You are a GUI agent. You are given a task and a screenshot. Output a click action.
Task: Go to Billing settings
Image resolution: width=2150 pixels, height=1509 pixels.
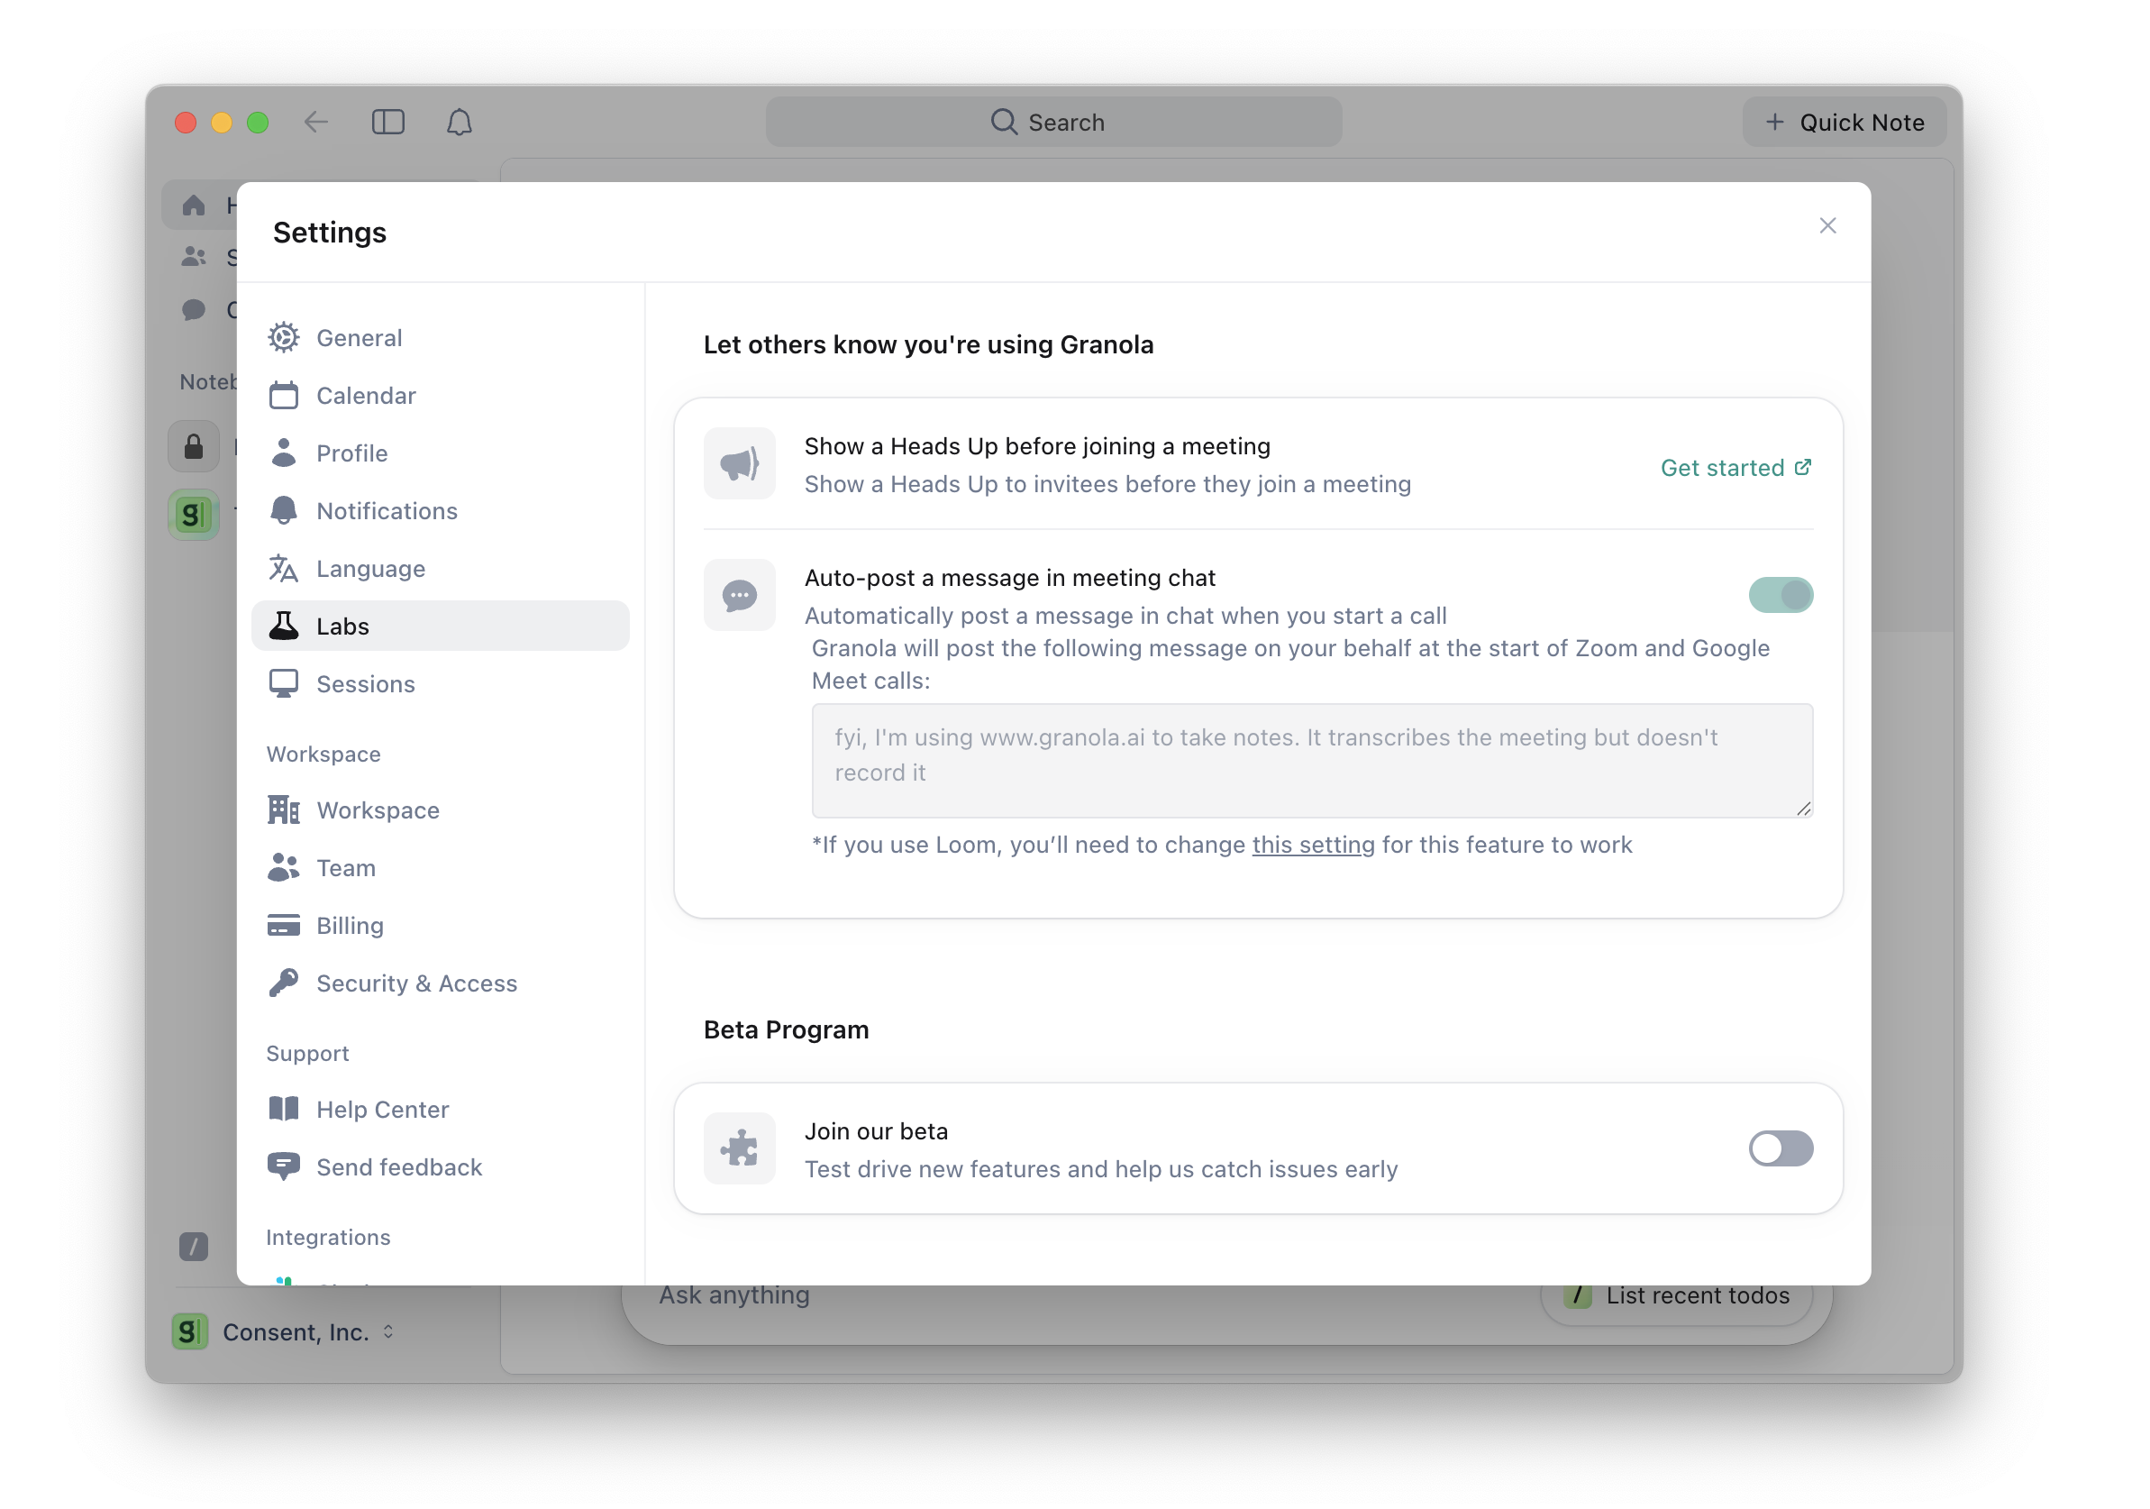coord(350,926)
